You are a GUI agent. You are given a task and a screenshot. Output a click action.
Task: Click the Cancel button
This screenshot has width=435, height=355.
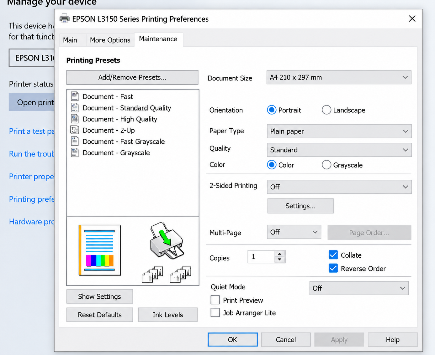coord(286,340)
